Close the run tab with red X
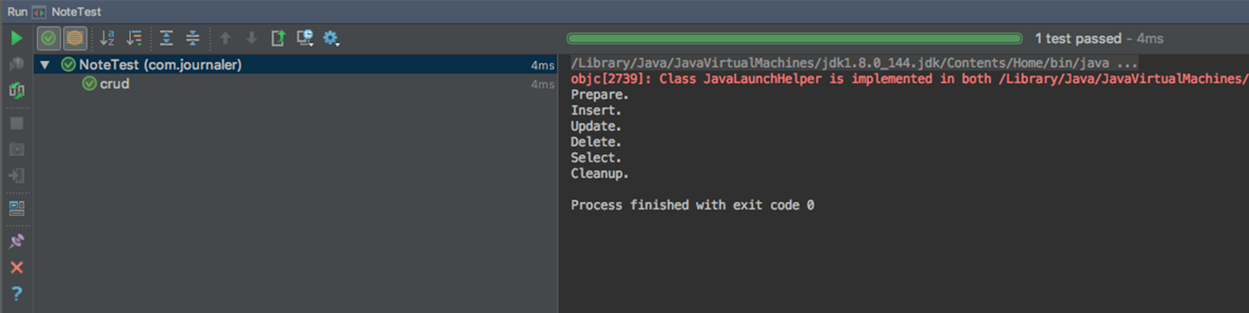The image size is (1249, 313). pyautogui.click(x=16, y=268)
